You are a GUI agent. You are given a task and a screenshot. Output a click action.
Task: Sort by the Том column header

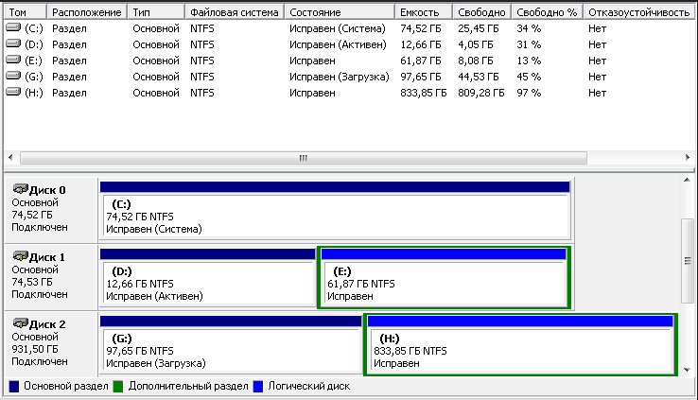click(24, 12)
